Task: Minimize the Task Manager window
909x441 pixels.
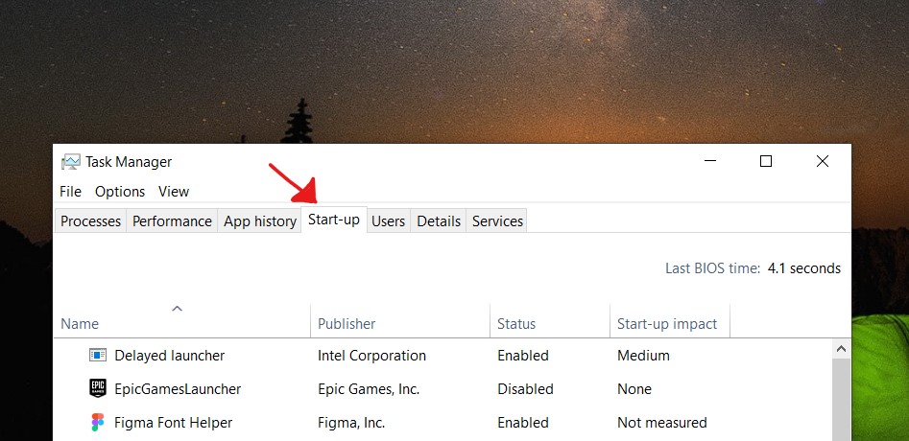Action: pyautogui.click(x=710, y=161)
